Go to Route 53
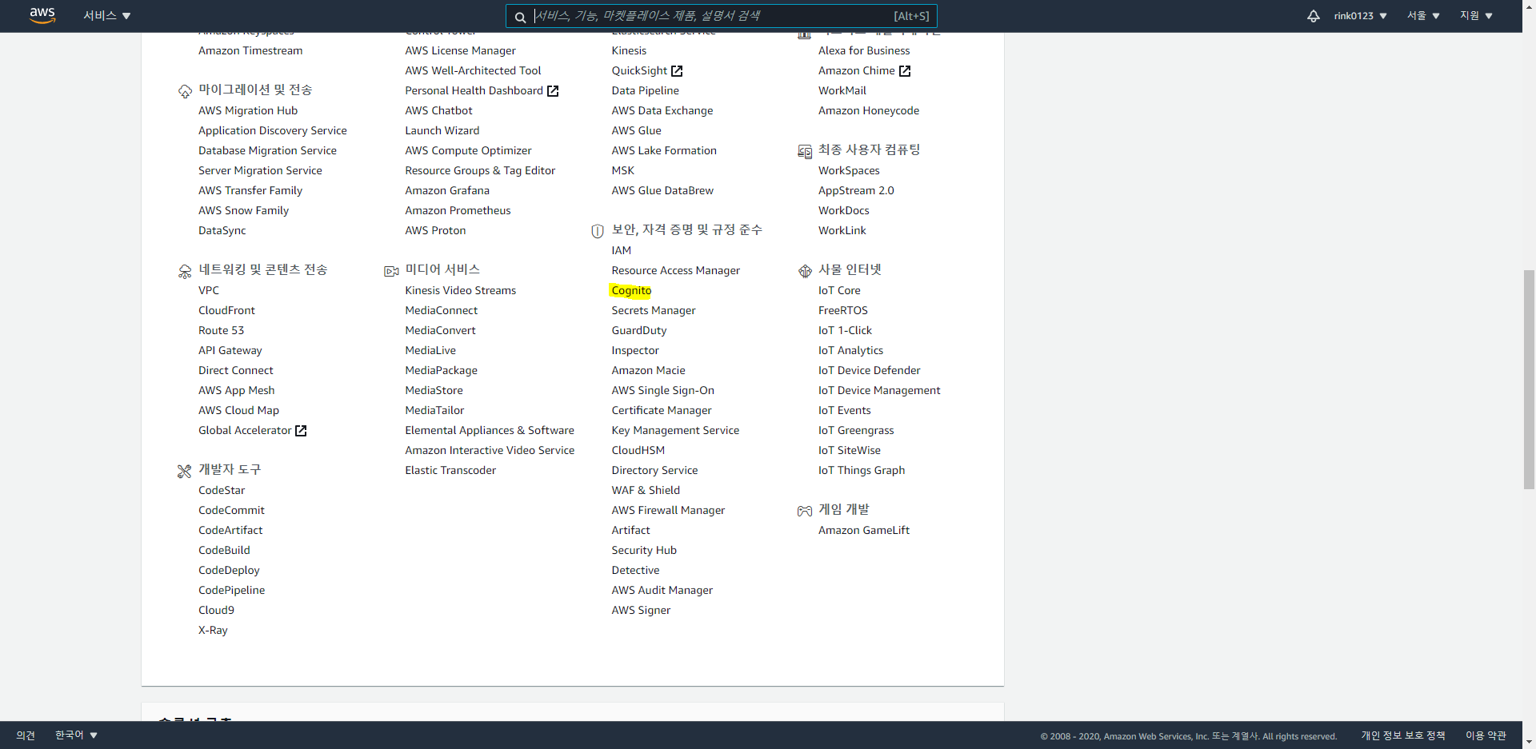This screenshot has width=1536, height=749. (222, 331)
